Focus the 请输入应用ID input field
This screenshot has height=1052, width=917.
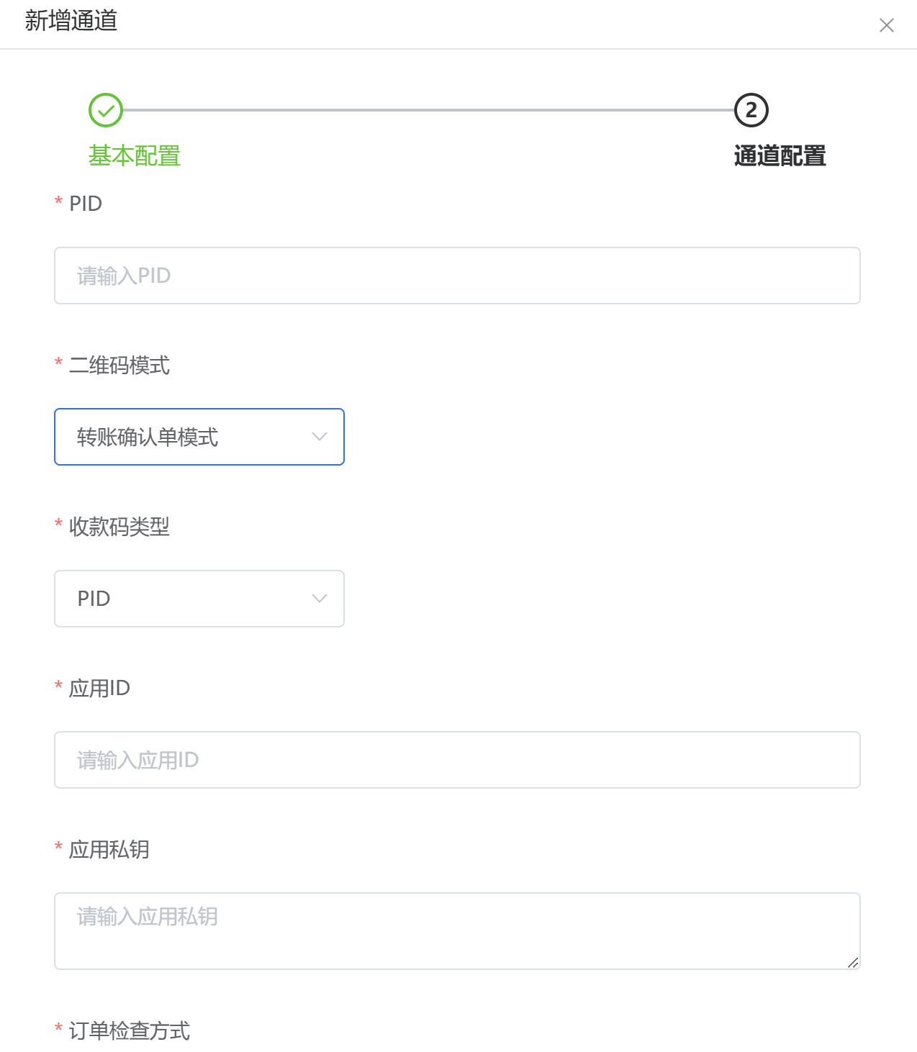pos(457,760)
